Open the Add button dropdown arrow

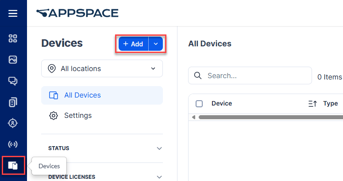(x=156, y=44)
